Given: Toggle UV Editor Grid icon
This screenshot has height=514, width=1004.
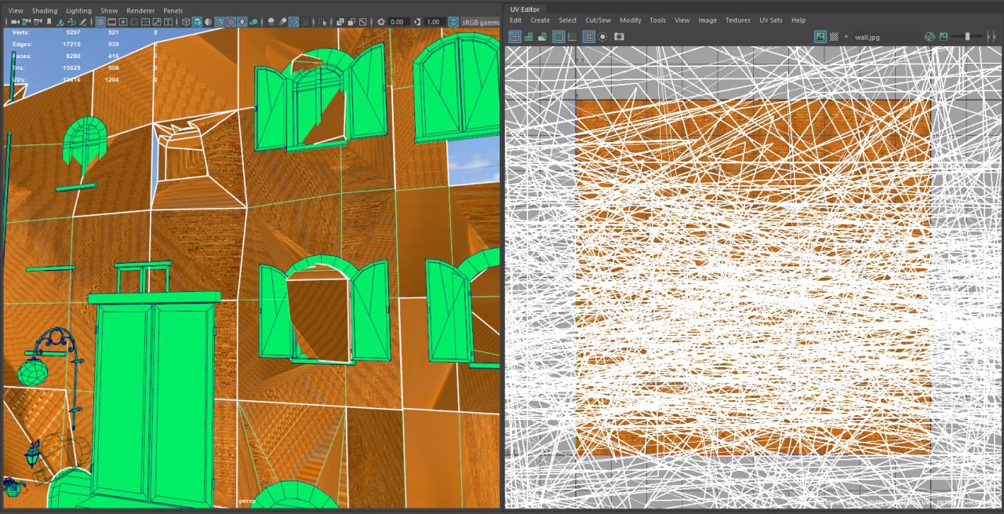Looking at the screenshot, I should (589, 36).
